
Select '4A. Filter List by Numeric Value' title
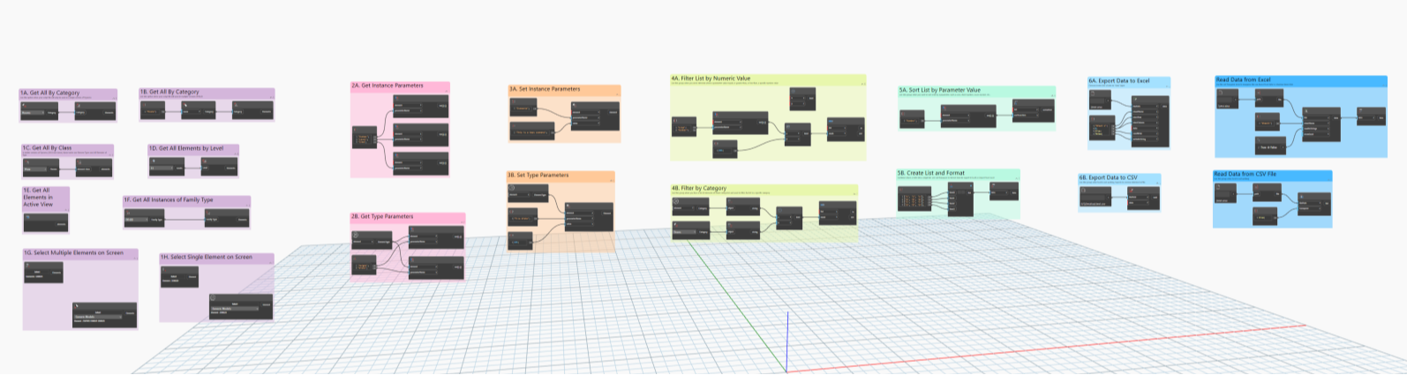coord(711,79)
